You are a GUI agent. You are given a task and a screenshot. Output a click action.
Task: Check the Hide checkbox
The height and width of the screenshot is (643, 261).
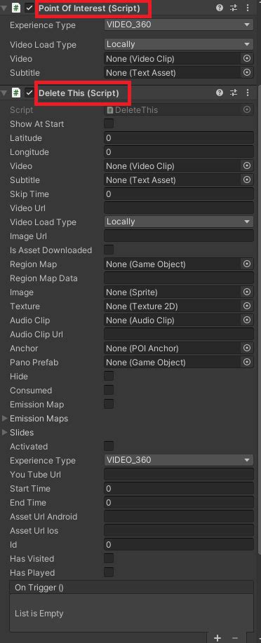109,376
